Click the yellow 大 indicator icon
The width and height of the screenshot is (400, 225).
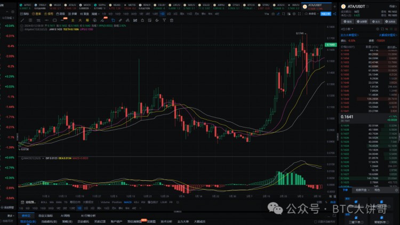pos(80,20)
